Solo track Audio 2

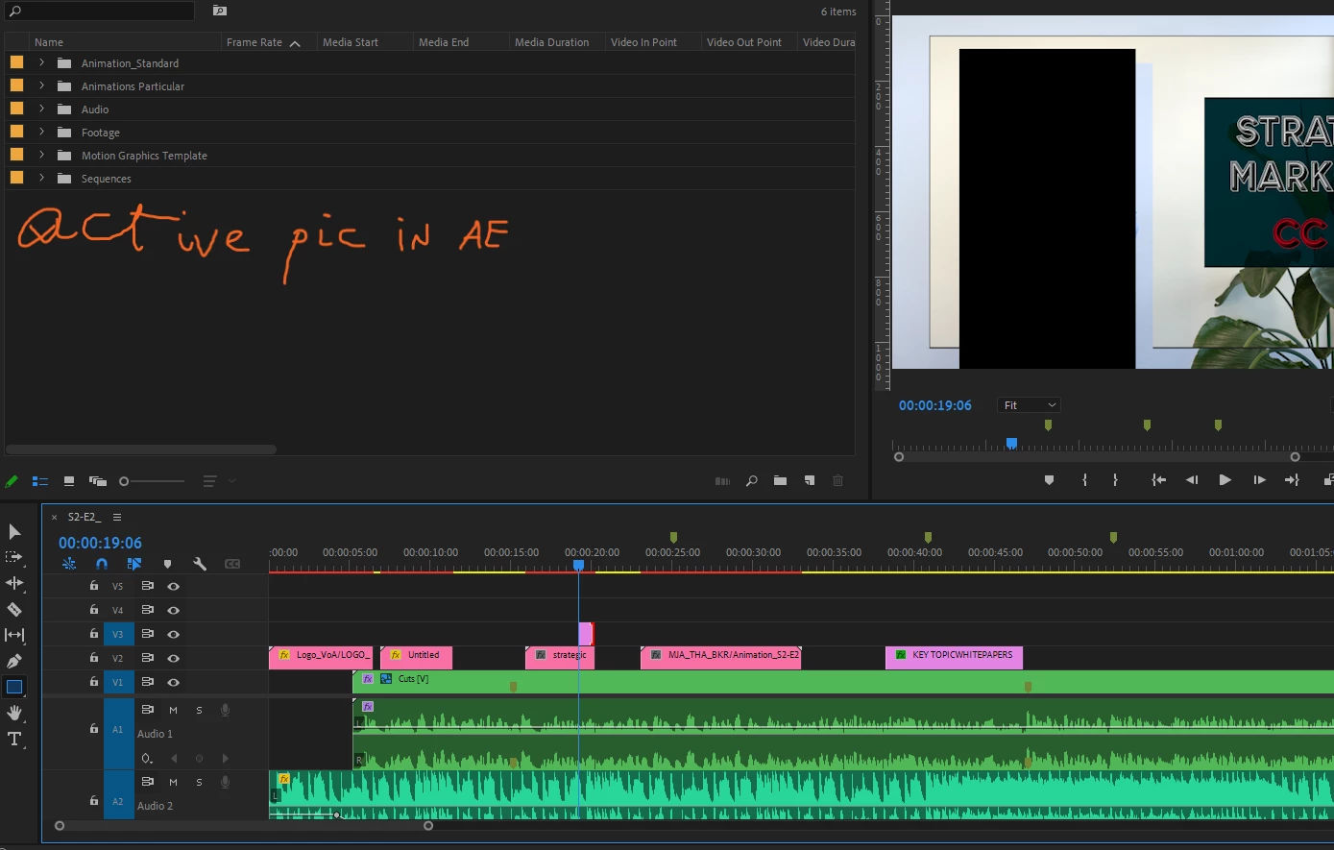pos(199,783)
